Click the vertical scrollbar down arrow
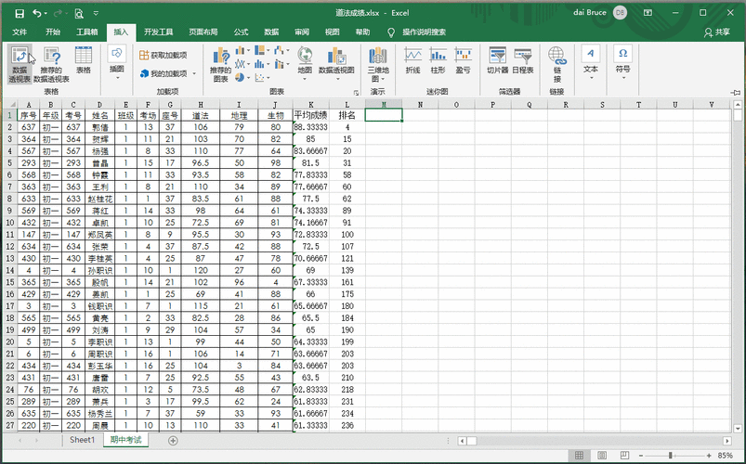The width and height of the screenshot is (746, 464). [738, 429]
